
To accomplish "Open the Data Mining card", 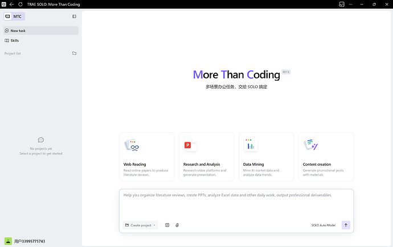I will click(x=266, y=157).
